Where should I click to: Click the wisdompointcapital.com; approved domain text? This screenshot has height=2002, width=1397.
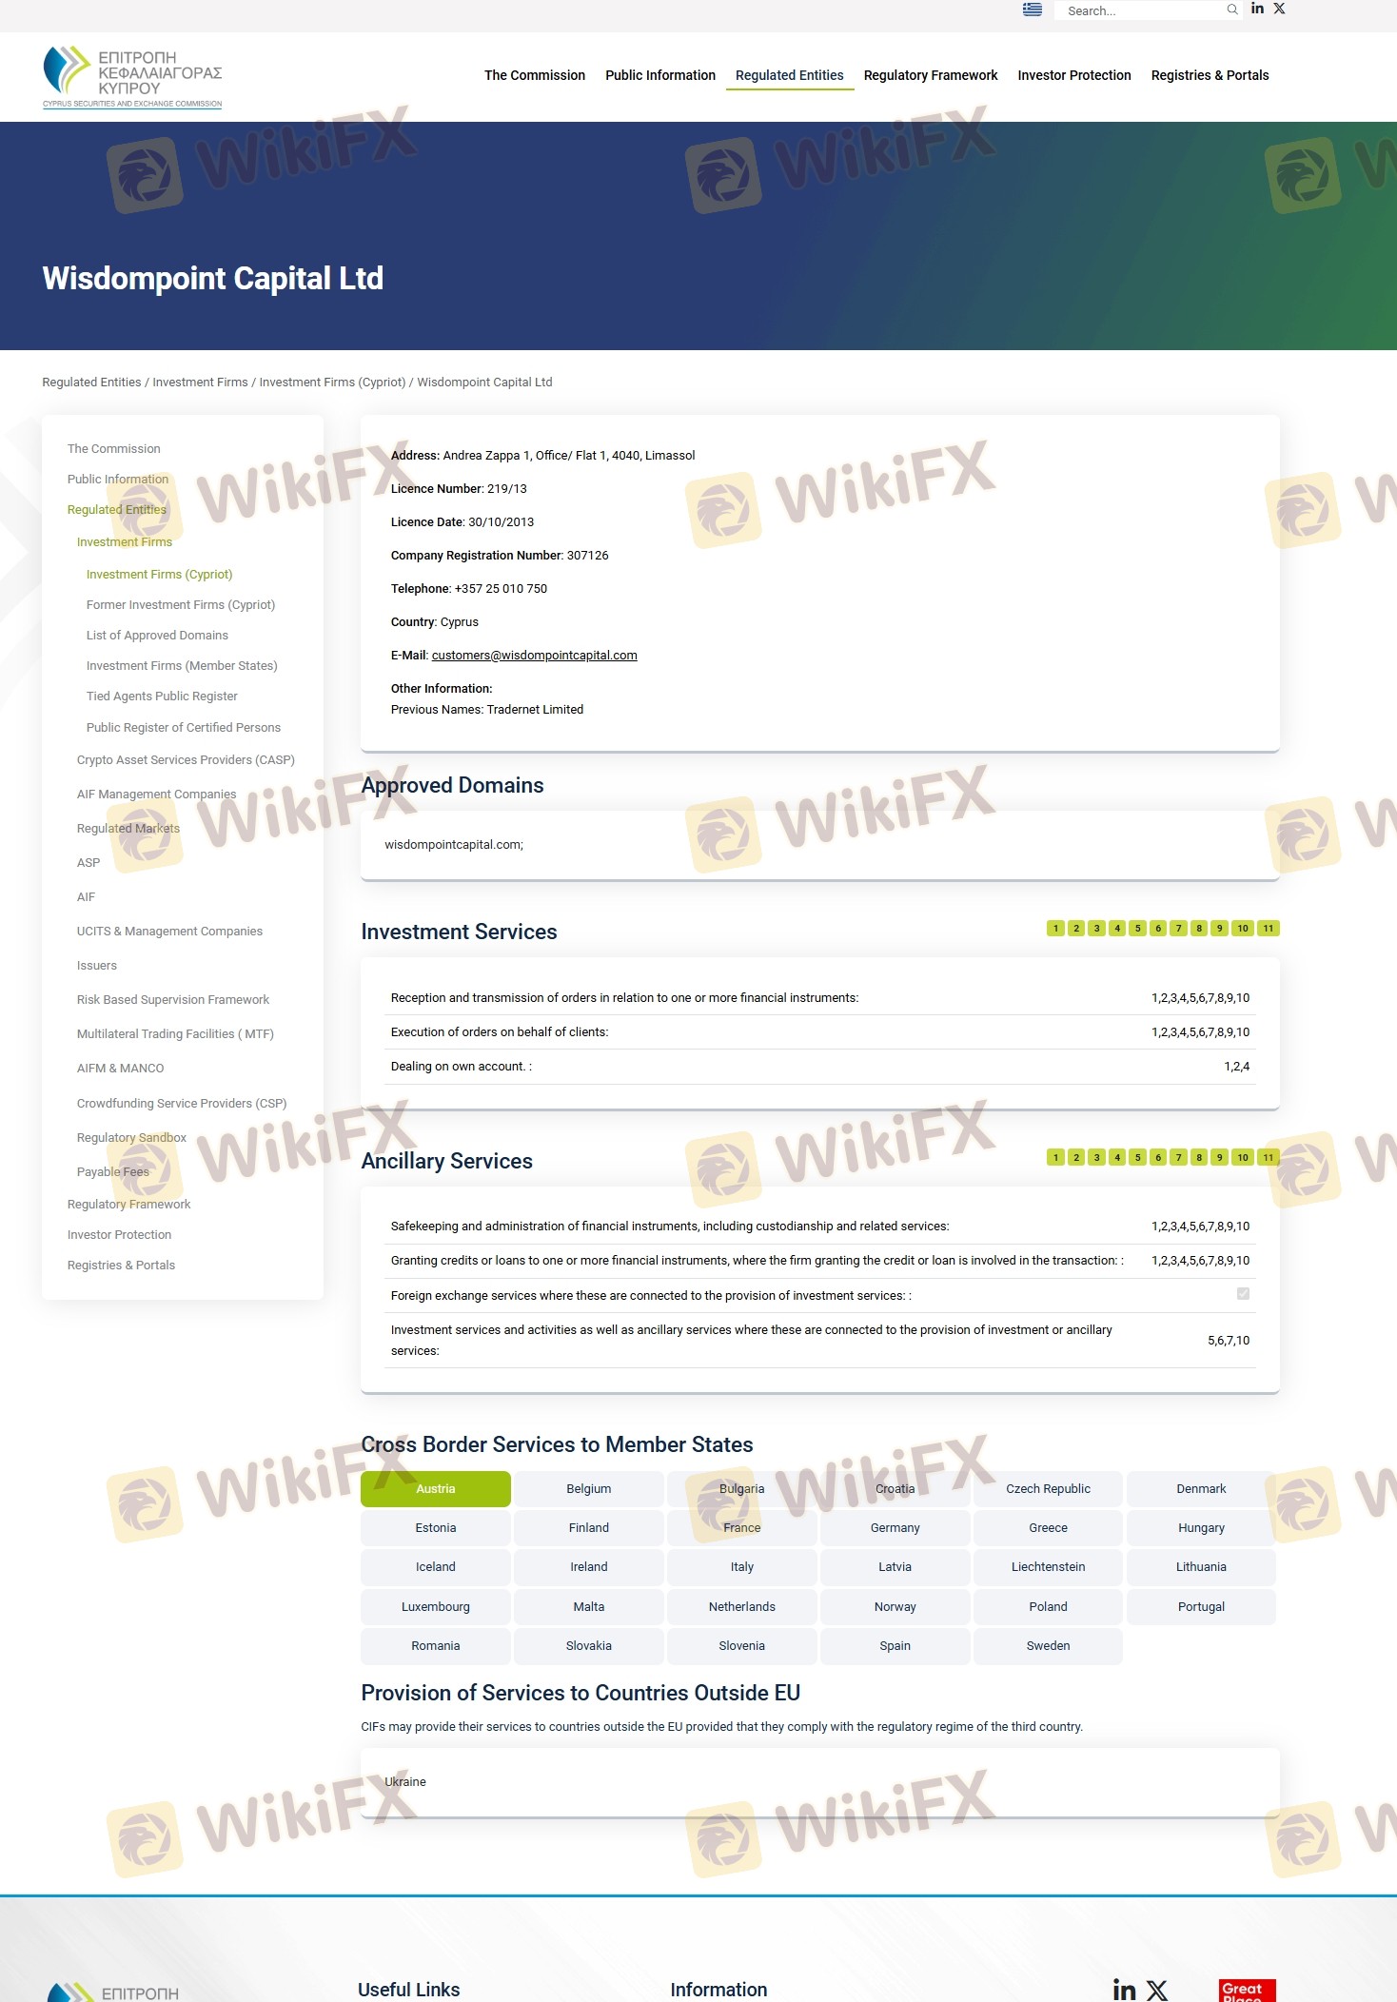454,845
